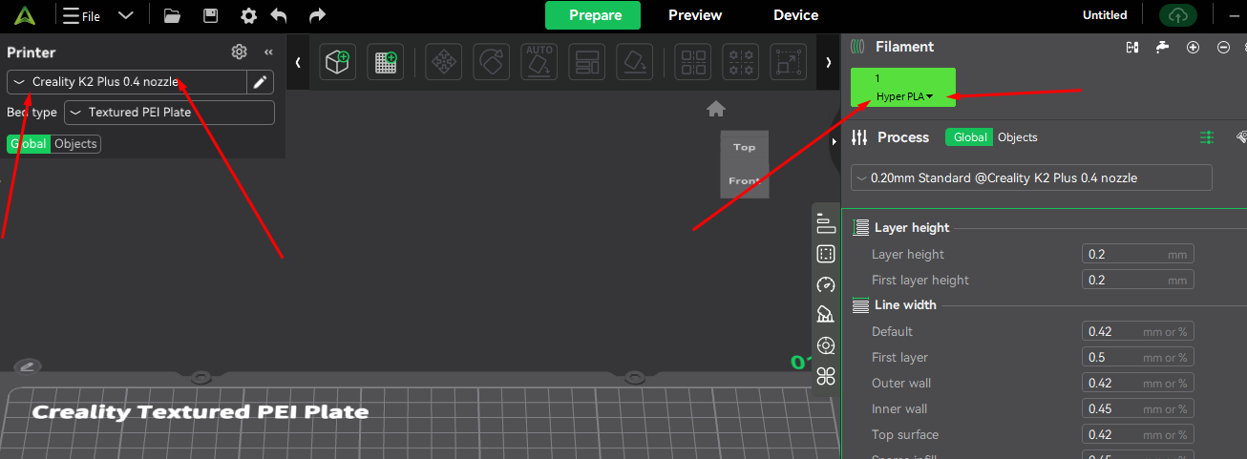Click Top face of view cube
This screenshot has width=1247, height=459.
click(744, 148)
